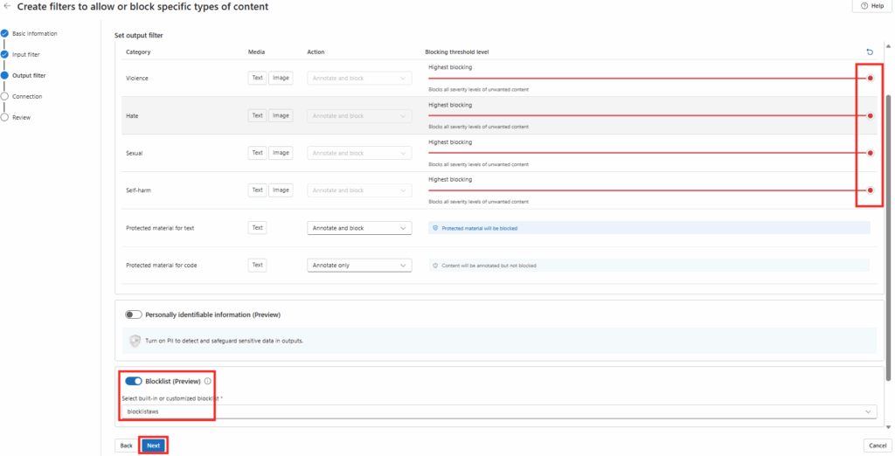Click the Cancel button
Image resolution: width=895 pixels, height=456 pixels.
875,446
